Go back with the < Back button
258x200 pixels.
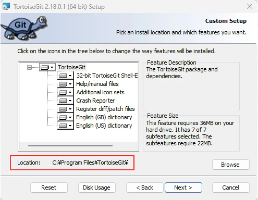click(145, 187)
